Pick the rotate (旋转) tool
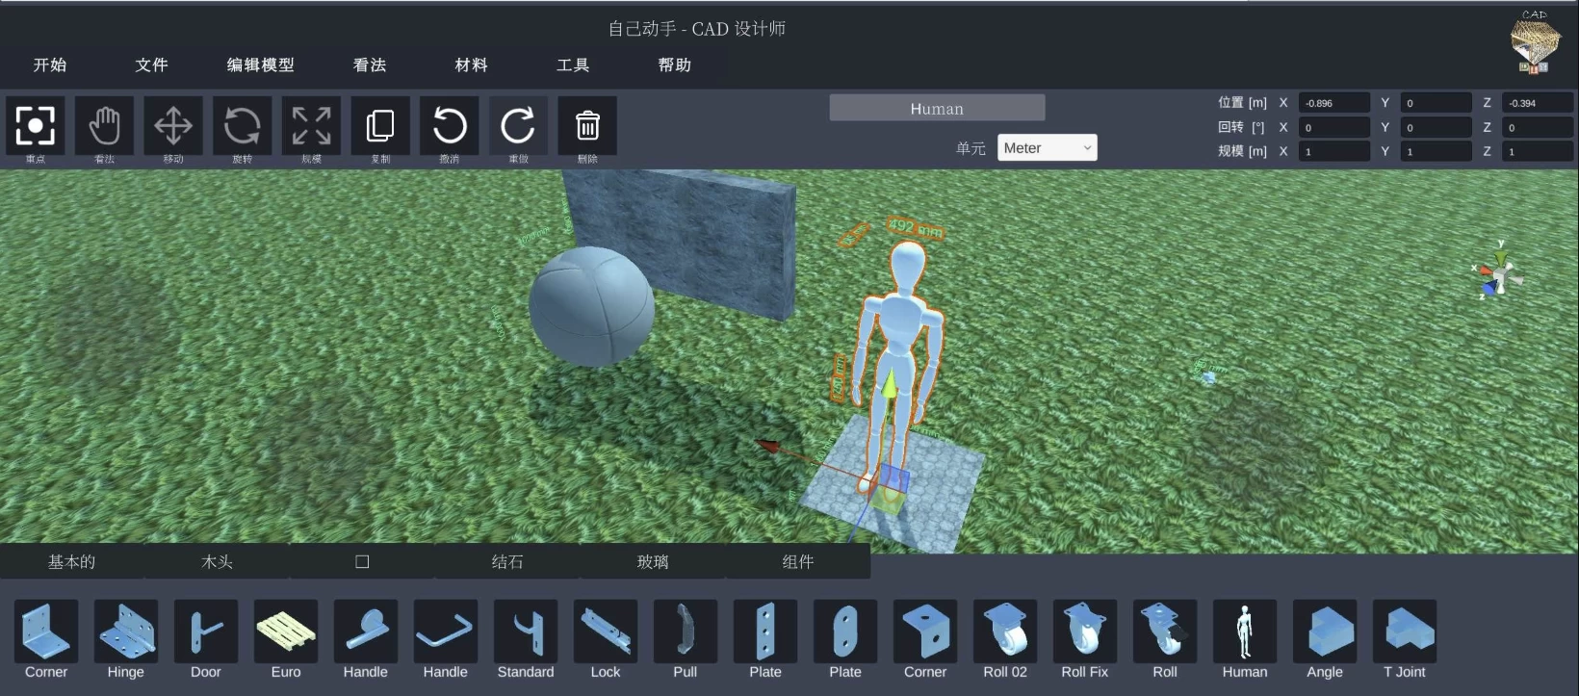1579x696 pixels. tap(242, 126)
